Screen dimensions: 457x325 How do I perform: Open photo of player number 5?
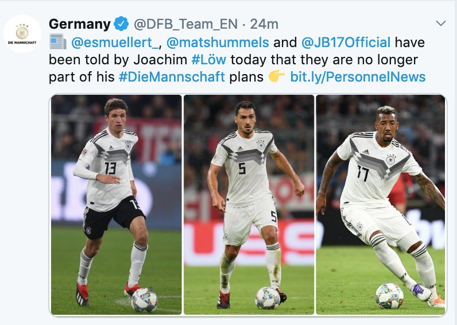coord(249,204)
